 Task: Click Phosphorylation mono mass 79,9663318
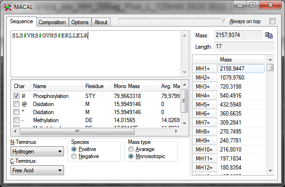tap(127, 96)
